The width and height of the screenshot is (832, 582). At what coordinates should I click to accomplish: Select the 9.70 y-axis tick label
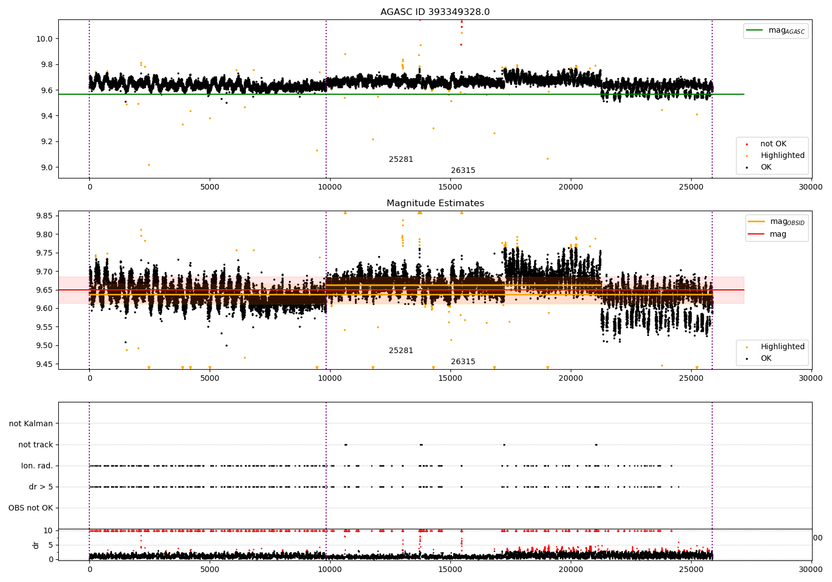click(44, 272)
